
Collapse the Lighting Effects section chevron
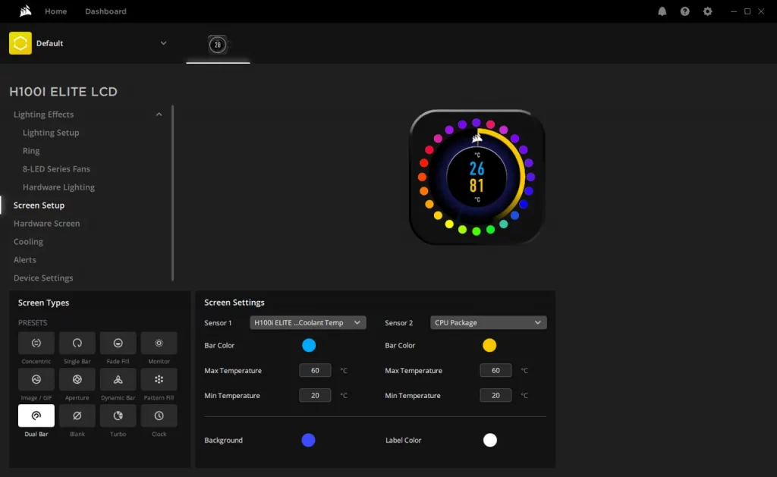159,115
